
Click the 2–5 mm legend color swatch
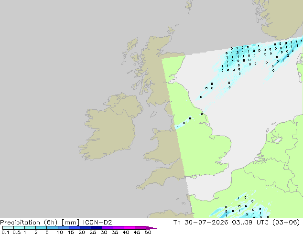tap(41, 228)
